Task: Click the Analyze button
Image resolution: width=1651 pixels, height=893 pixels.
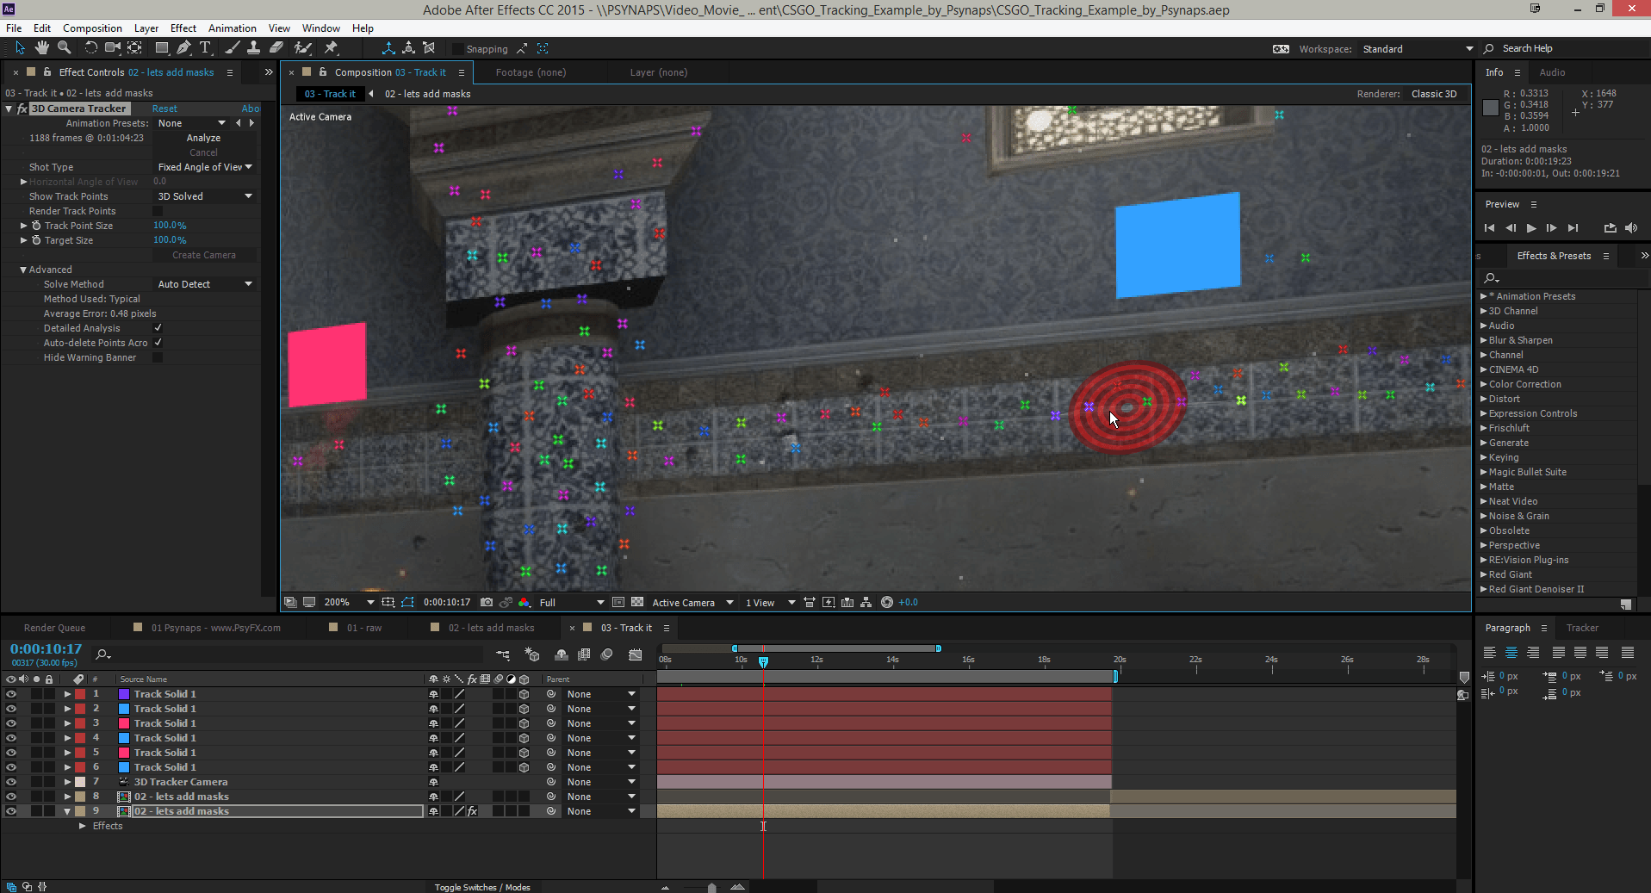Action: click(203, 138)
